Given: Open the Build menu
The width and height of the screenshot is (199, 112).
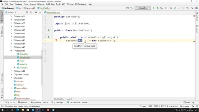Looking at the screenshot, I should click(x=48, y=4).
